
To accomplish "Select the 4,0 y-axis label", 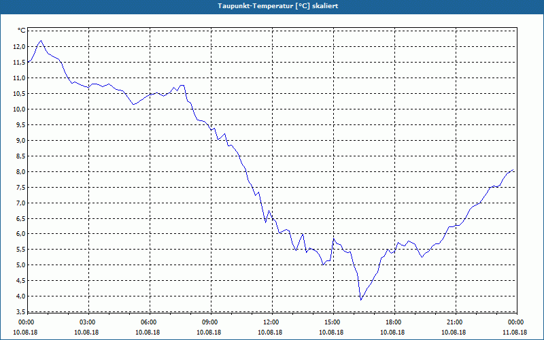I will [20, 296].
